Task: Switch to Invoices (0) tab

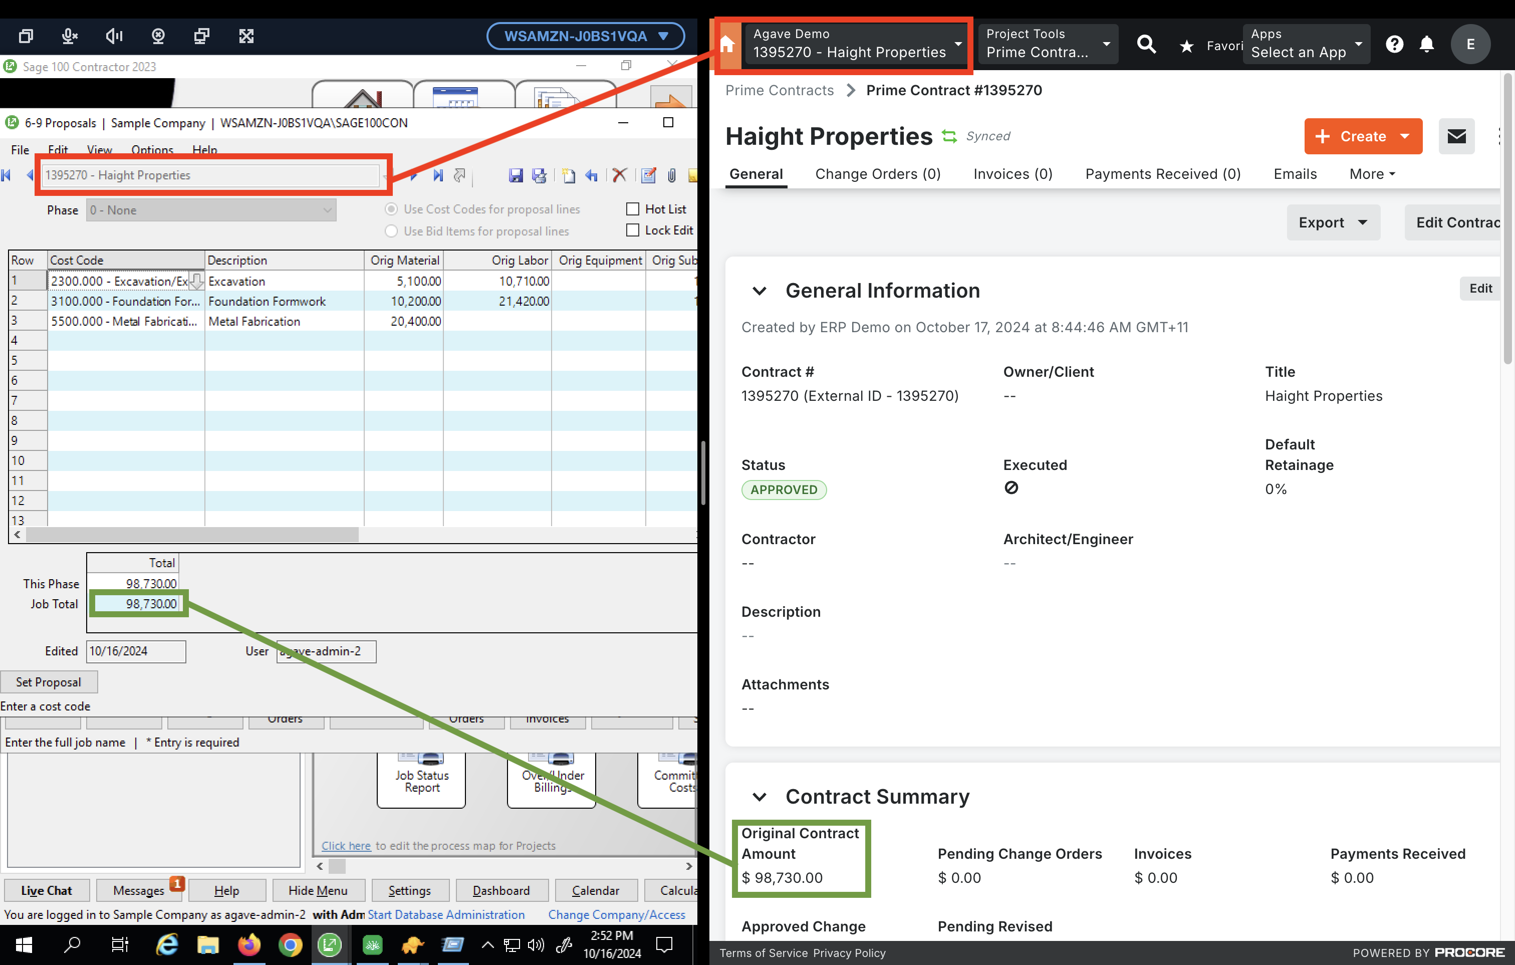Action: [x=1013, y=174]
